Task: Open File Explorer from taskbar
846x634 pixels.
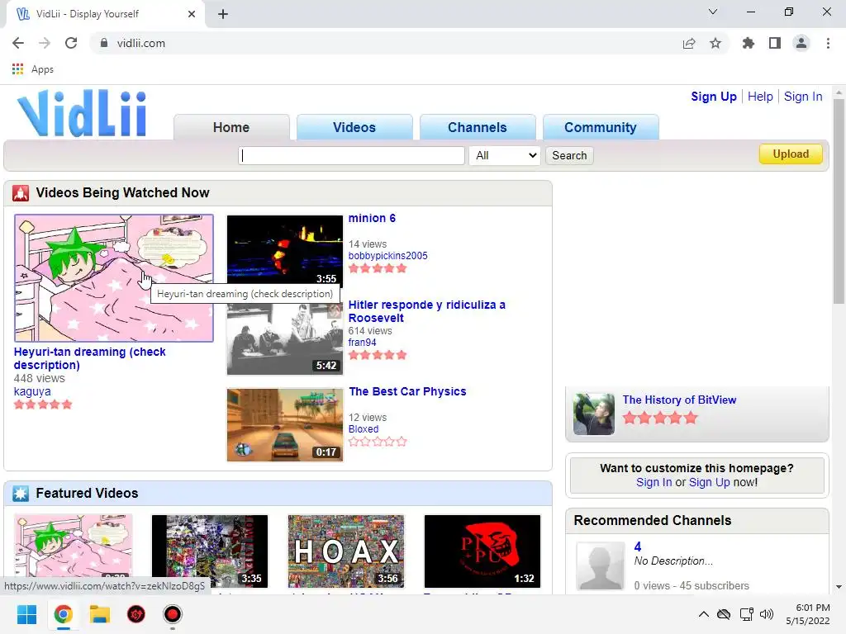Action: [100, 614]
